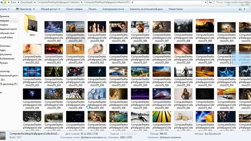Click Downloads in address bar path
The width and height of the screenshot is (251, 141).
pyautogui.click(x=27, y=2)
